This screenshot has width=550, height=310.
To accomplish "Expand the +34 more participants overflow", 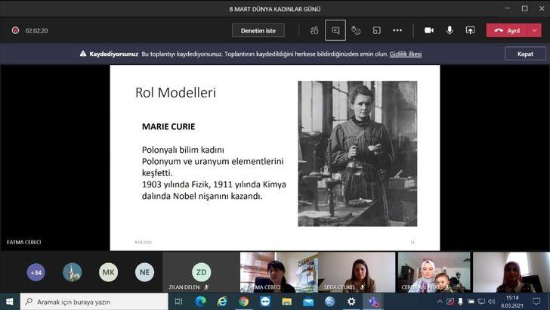I will (36, 272).
